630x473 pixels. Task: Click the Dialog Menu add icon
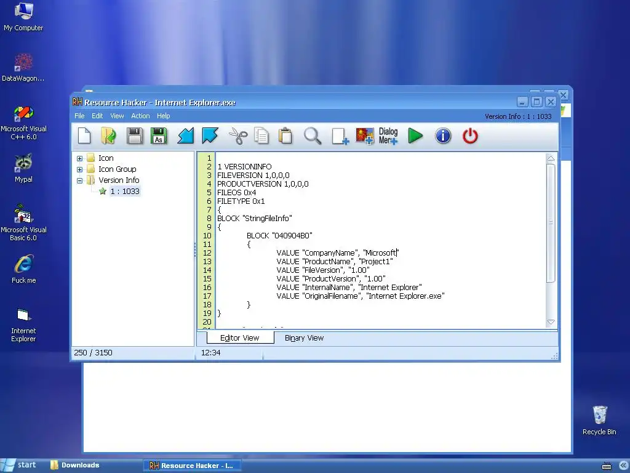tap(388, 136)
